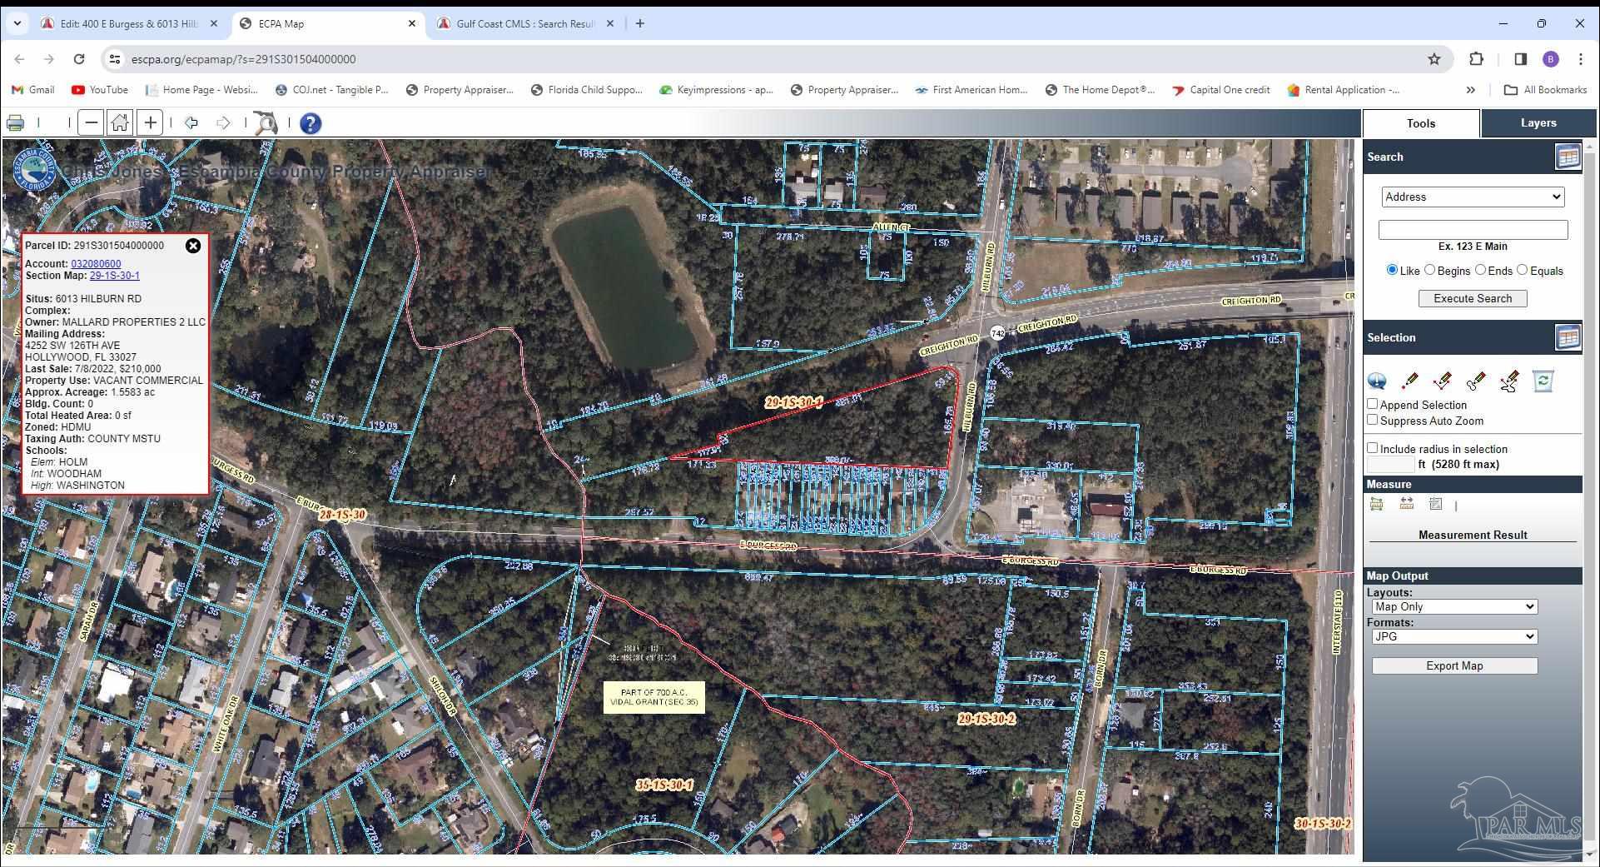Open the Gulf Coast CMLS browser tab
Screen dimensions: 1600x867
tap(520, 23)
